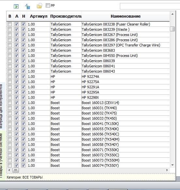Select the HP 92275A name cell

[x=125, y=82]
